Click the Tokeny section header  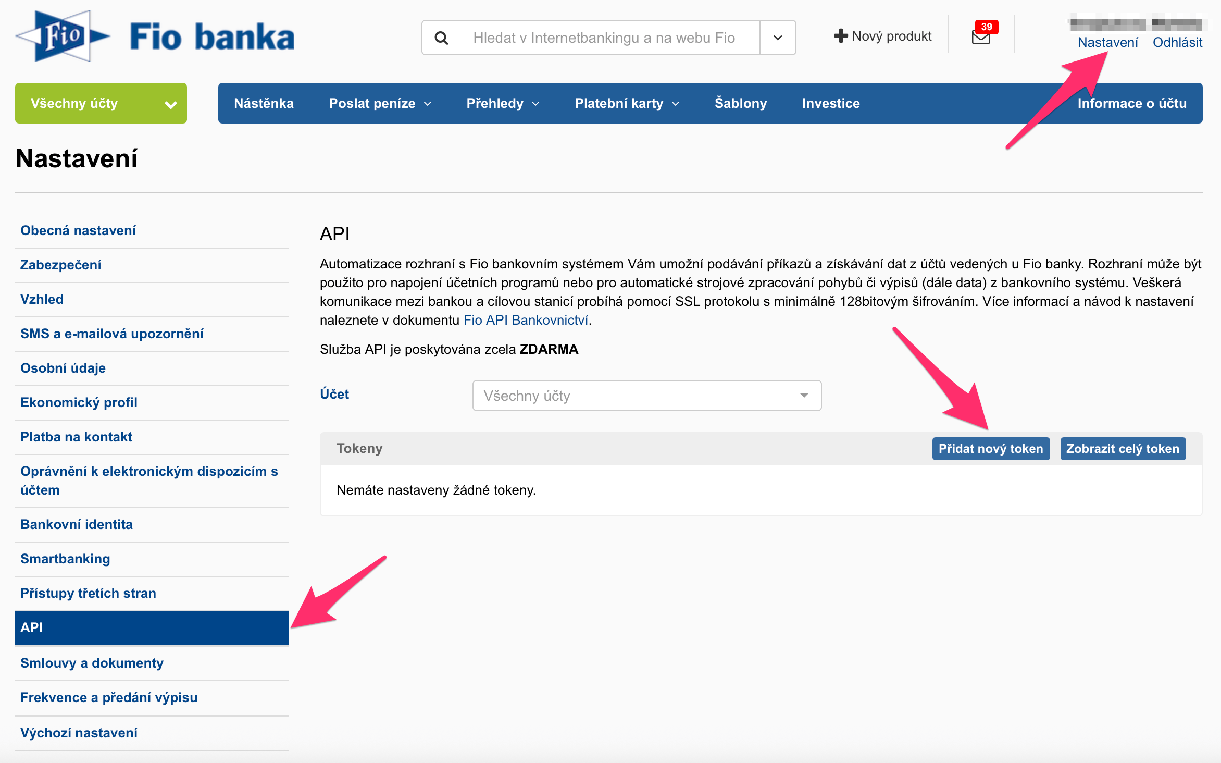pyautogui.click(x=359, y=448)
